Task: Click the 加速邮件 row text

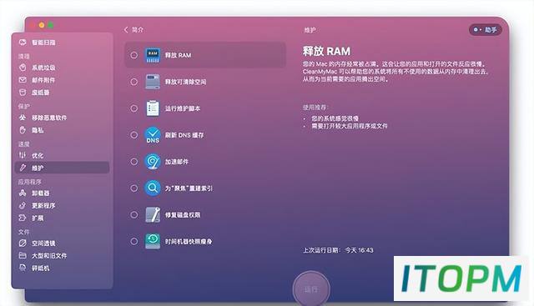Action: click(176, 162)
